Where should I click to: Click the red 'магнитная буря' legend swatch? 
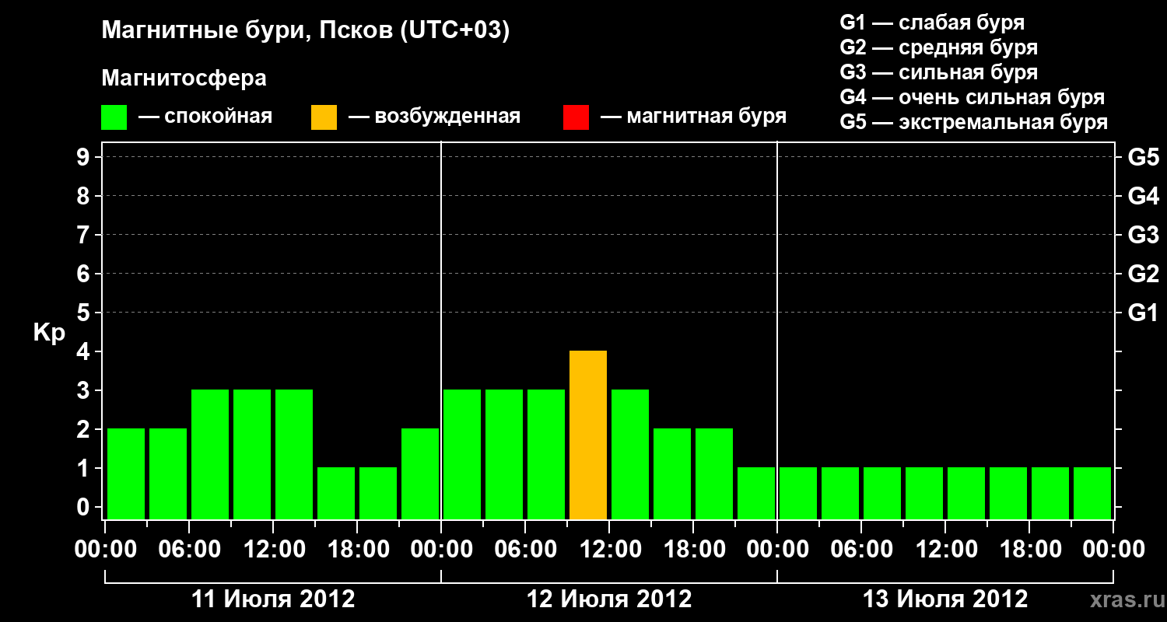pyautogui.click(x=576, y=117)
